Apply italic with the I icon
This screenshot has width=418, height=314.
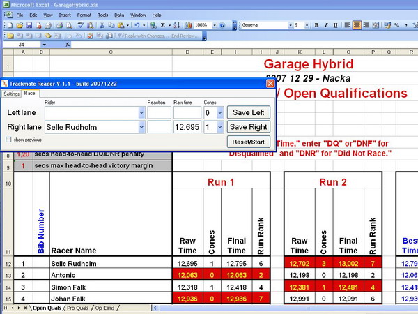(x=326, y=25)
